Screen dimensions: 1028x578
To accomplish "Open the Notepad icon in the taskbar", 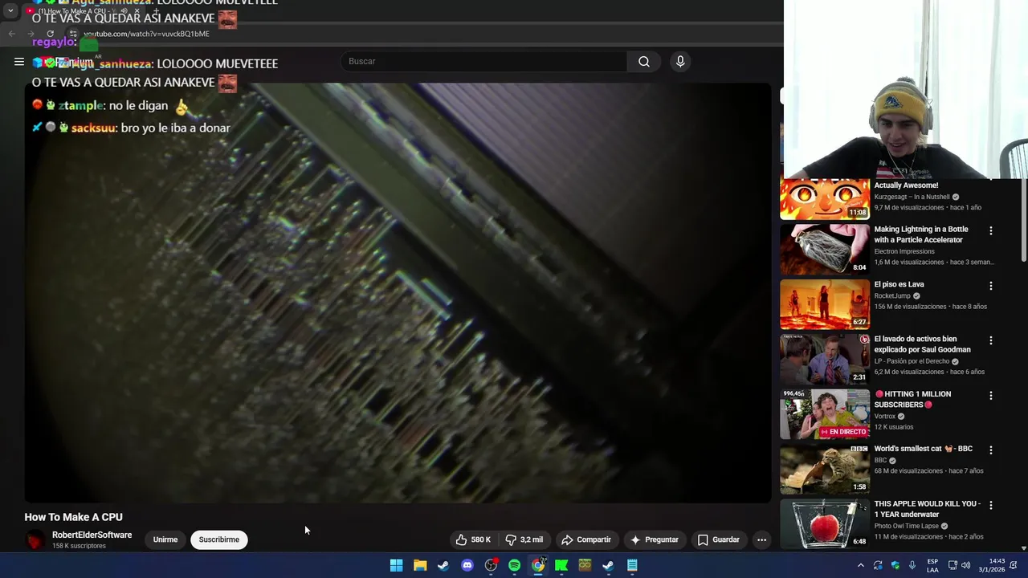I will [632, 565].
